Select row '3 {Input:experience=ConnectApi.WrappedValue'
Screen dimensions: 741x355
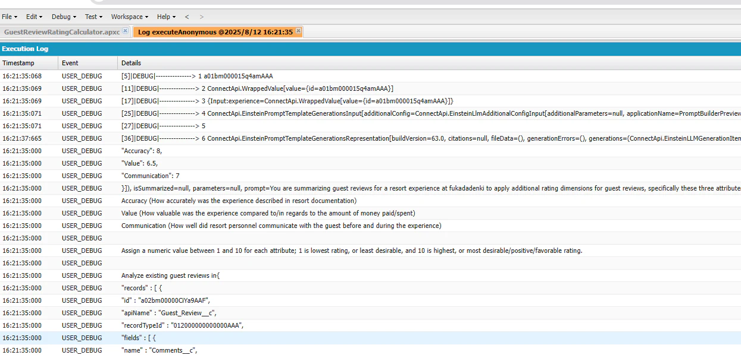point(370,101)
